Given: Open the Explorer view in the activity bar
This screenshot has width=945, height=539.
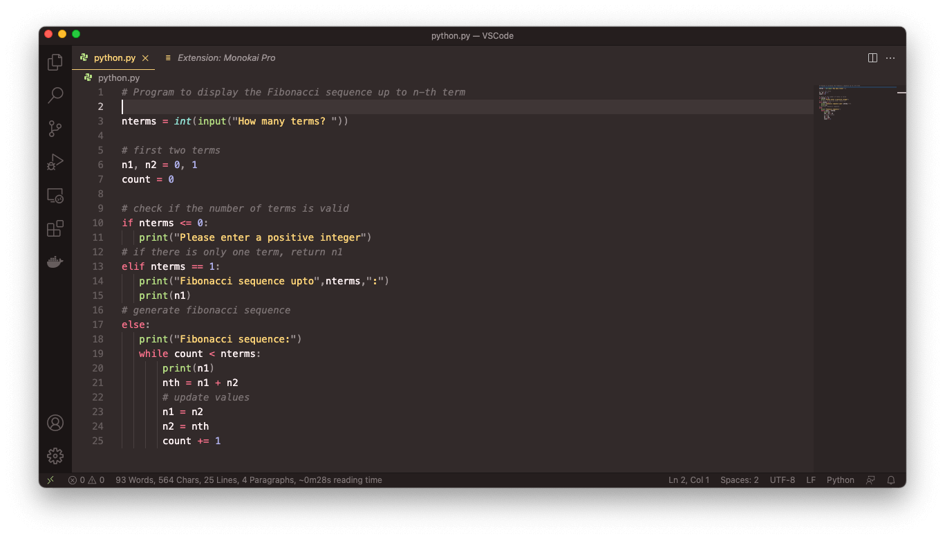Looking at the screenshot, I should 55,62.
